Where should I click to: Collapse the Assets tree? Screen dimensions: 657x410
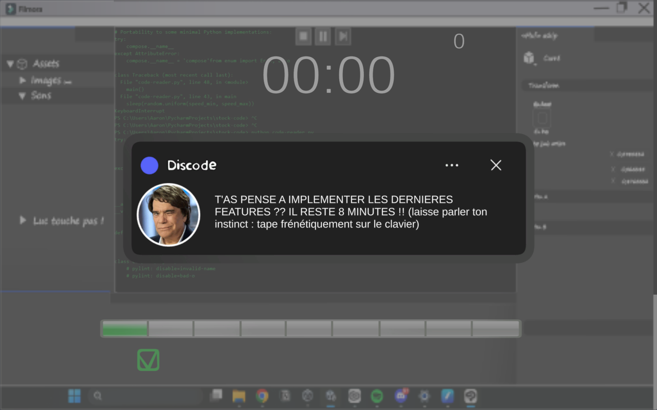pyautogui.click(x=10, y=64)
